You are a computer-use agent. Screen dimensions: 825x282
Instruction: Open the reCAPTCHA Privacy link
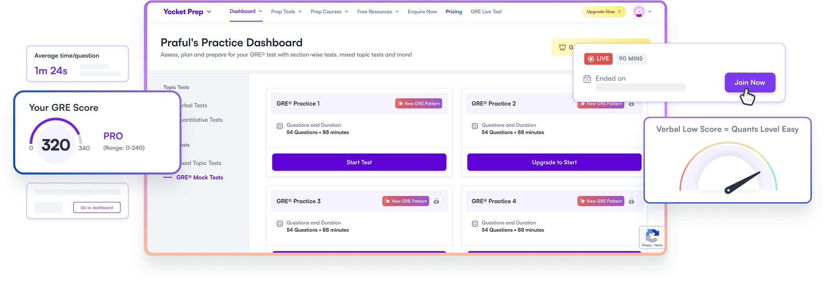pos(646,245)
